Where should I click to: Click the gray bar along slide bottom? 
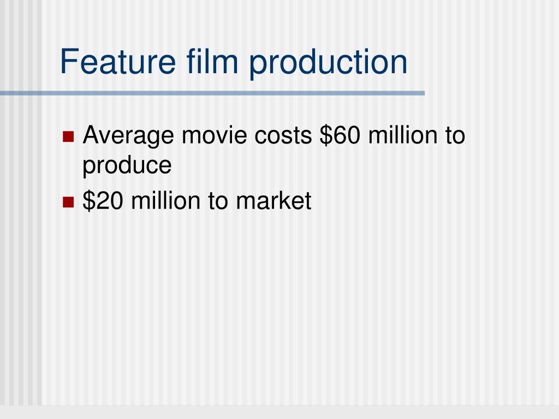coord(279,412)
